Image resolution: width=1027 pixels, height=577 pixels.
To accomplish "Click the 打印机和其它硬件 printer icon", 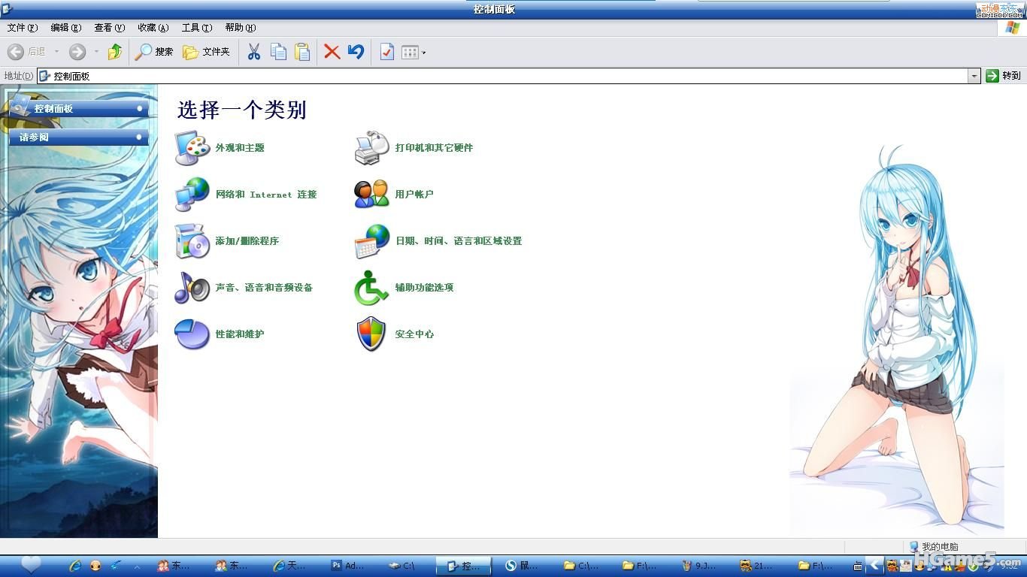I will (372, 148).
